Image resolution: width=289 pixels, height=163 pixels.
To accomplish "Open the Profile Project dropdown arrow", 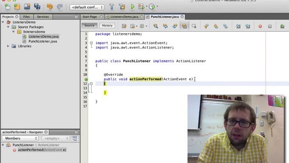I will [x=157, y=6].
